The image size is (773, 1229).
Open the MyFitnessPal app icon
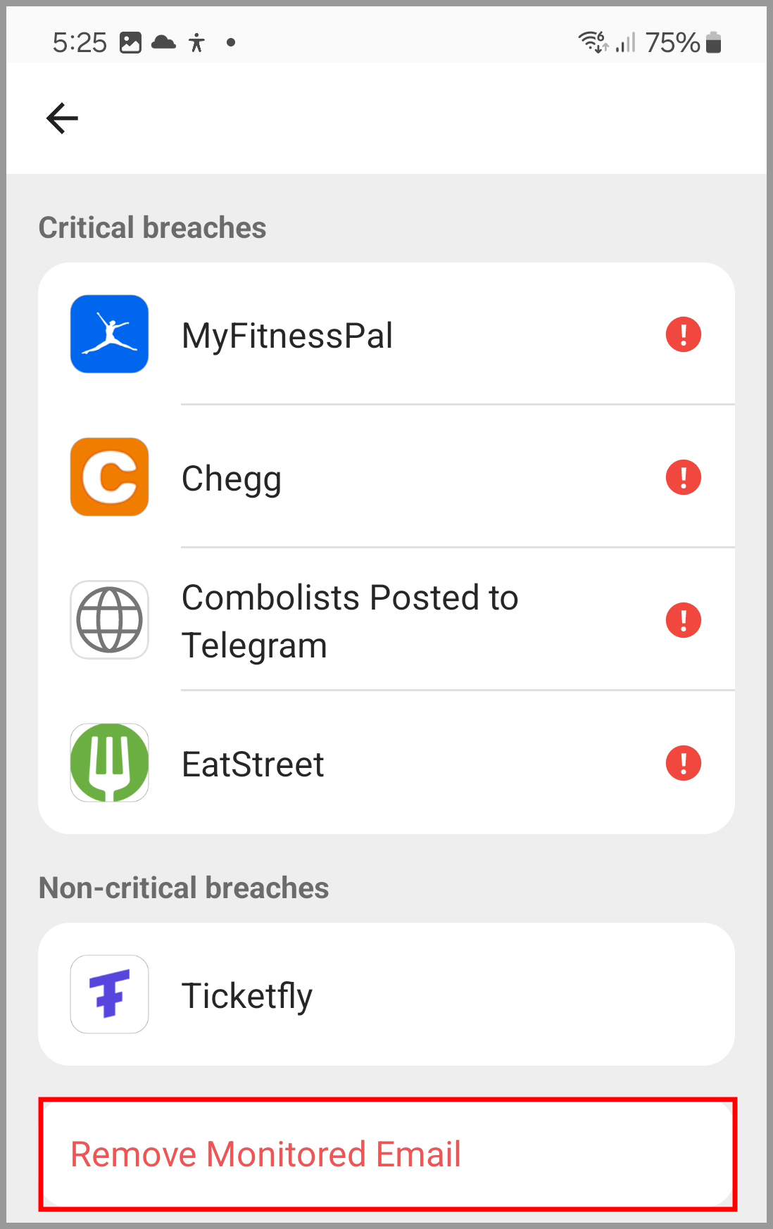pyautogui.click(x=109, y=334)
